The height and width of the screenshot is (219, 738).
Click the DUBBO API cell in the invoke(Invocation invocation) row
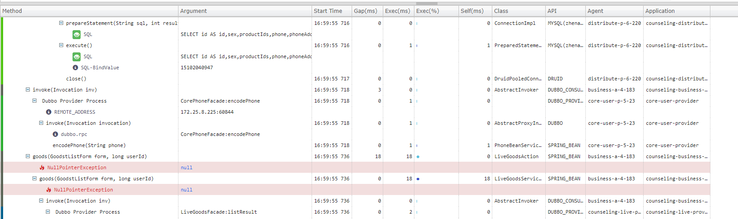(555, 123)
